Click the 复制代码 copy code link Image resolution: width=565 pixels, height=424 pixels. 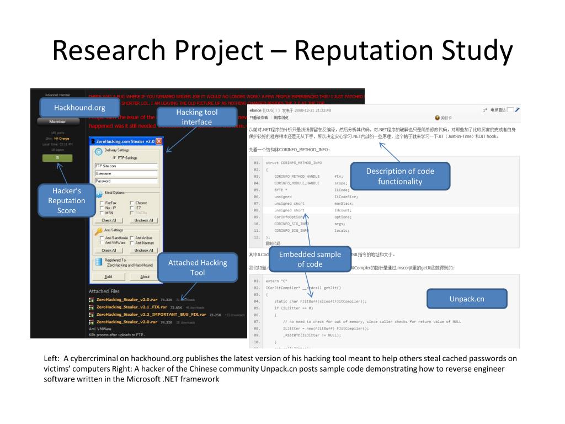pos(273,243)
